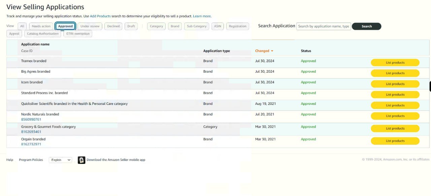The image size is (431, 196).
Task: Click Standard Process Inc. branded name
Action: (x=44, y=93)
